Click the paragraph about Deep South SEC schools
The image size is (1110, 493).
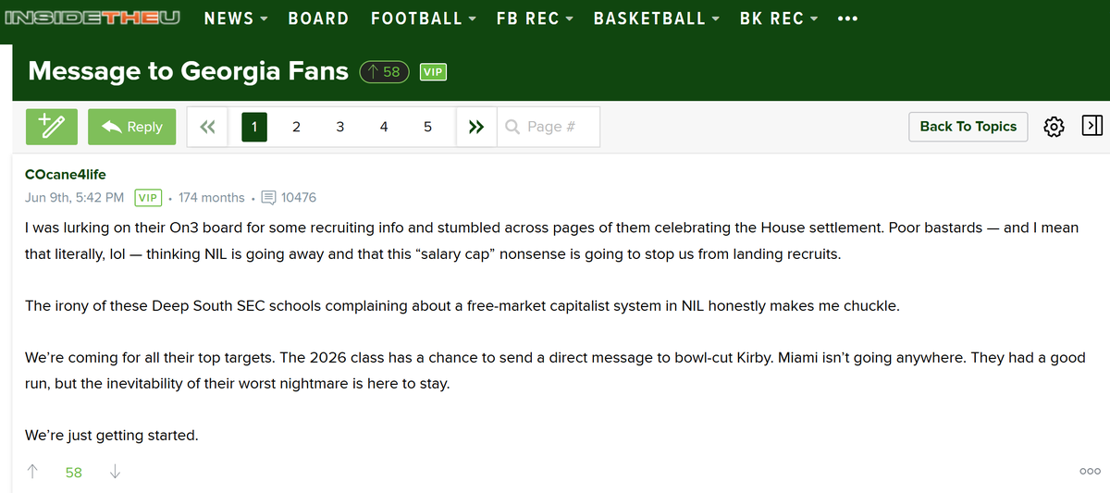pyautogui.click(x=462, y=305)
